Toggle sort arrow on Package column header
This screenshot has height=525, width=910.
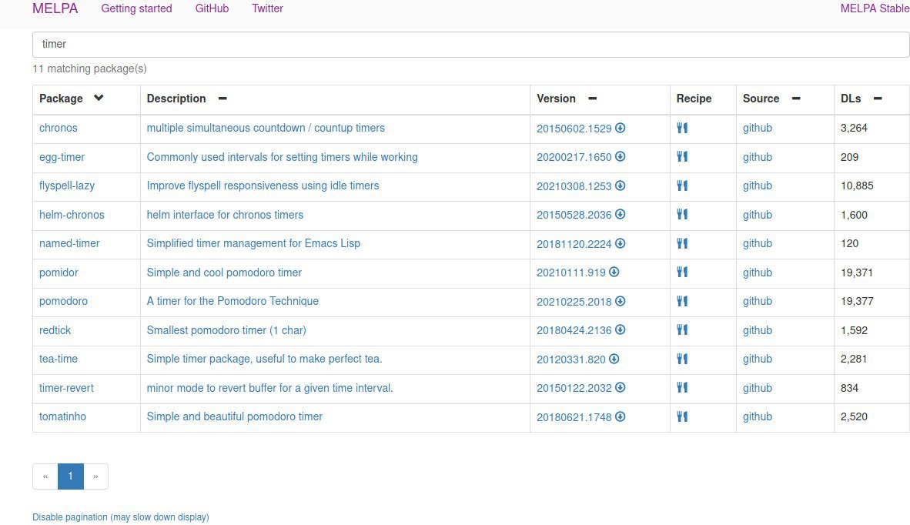point(99,98)
